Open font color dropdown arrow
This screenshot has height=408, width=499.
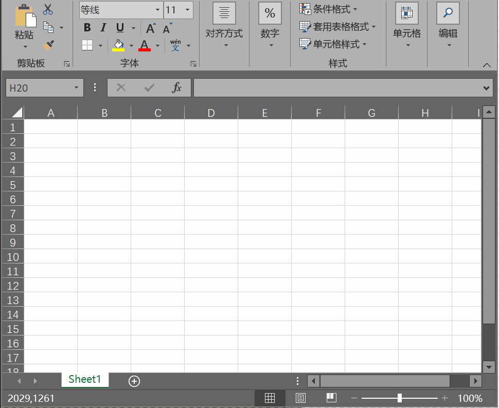point(157,45)
